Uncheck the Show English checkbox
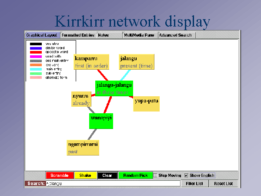 pyautogui.click(x=187, y=176)
